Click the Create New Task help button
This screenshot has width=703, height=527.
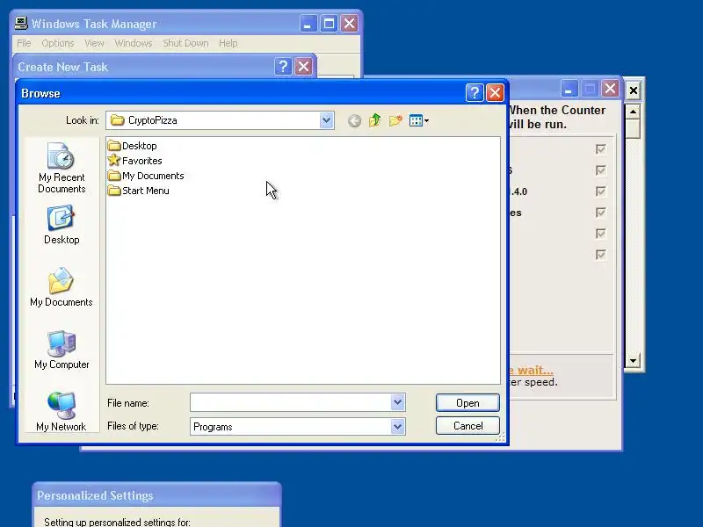pos(283,67)
